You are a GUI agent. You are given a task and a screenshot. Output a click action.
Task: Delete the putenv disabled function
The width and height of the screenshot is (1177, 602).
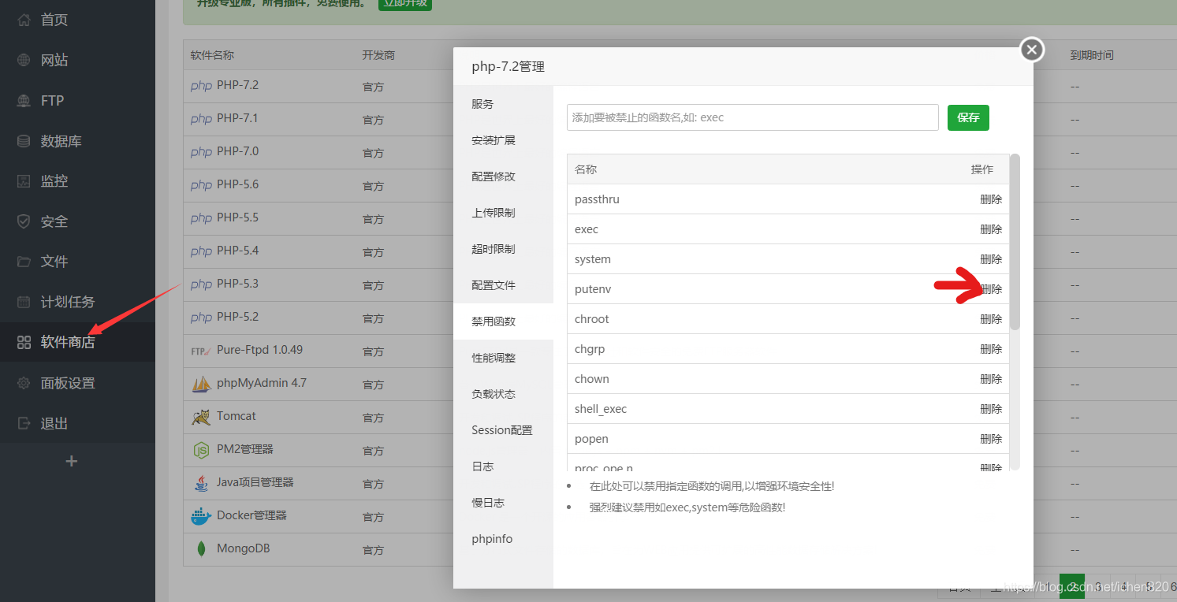pos(990,288)
